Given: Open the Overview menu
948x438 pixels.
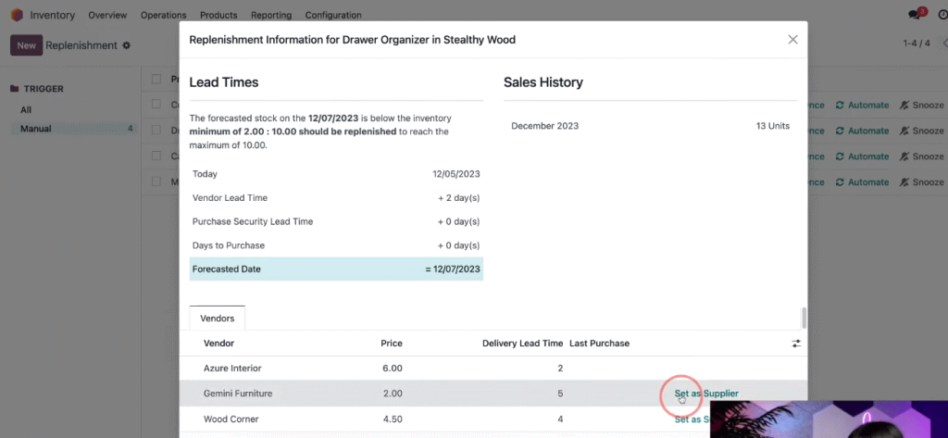Looking at the screenshot, I should (x=107, y=15).
